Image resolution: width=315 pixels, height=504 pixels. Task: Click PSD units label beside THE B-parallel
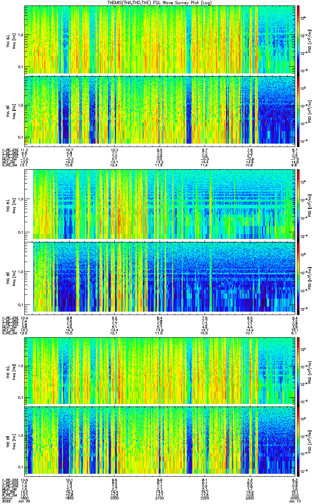(x=310, y=441)
